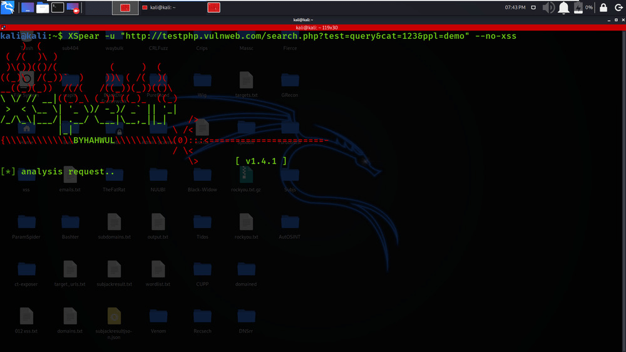Select subjackresultjson.json file on desktop

[x=114, y=324]
